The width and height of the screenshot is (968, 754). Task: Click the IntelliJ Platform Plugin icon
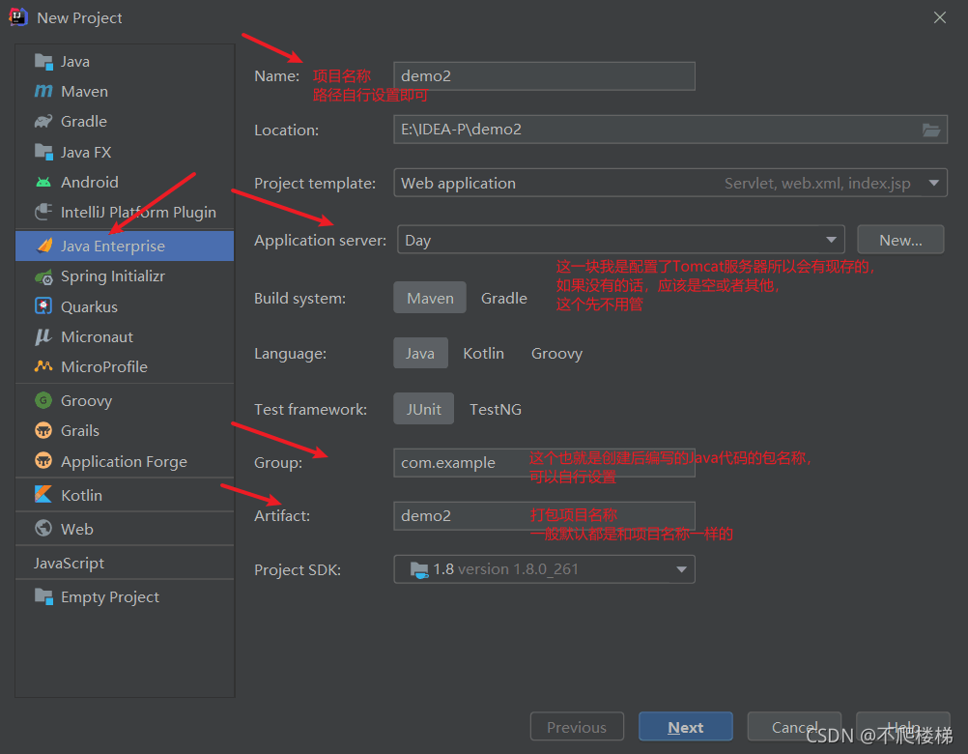43,212
